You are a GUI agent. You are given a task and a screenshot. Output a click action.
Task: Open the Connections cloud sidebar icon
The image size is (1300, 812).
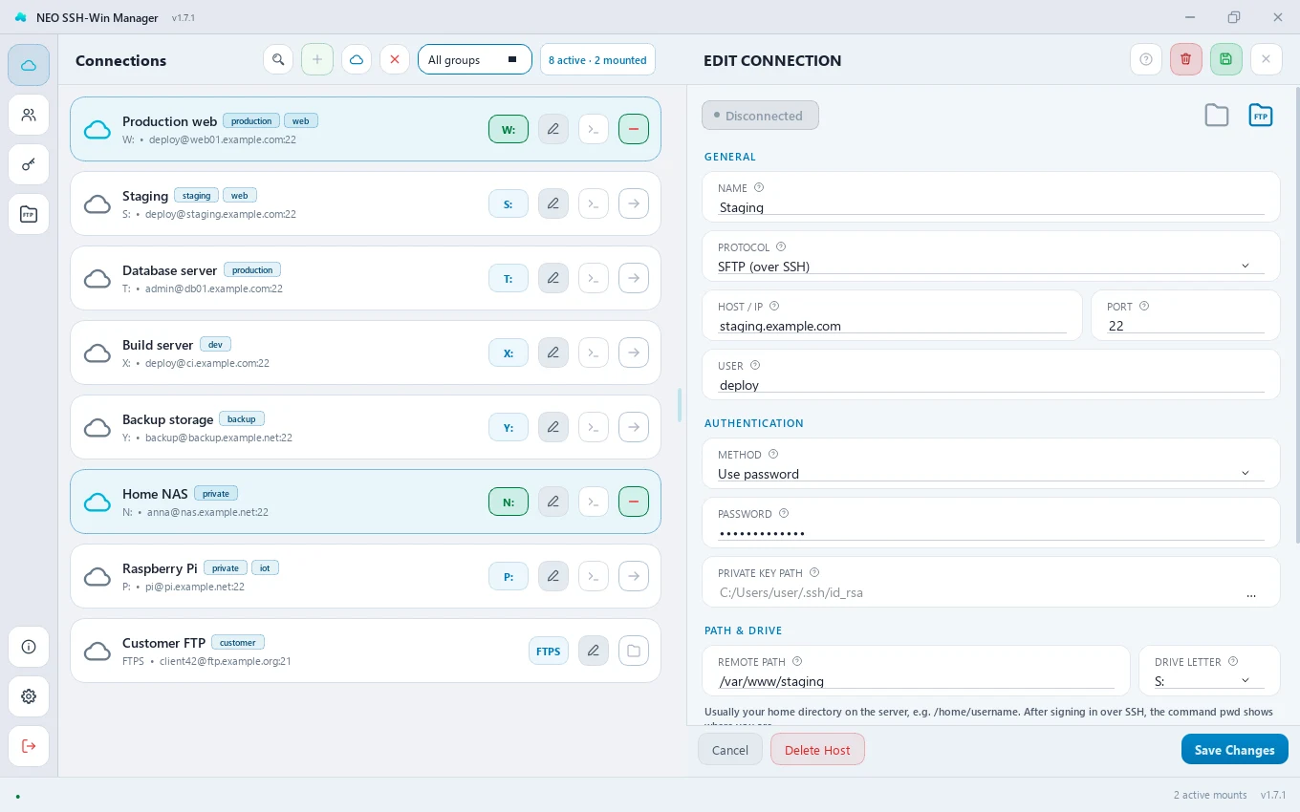29,65
